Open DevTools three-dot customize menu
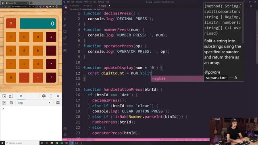Screen dimensions: 258x145 point(51,96)
